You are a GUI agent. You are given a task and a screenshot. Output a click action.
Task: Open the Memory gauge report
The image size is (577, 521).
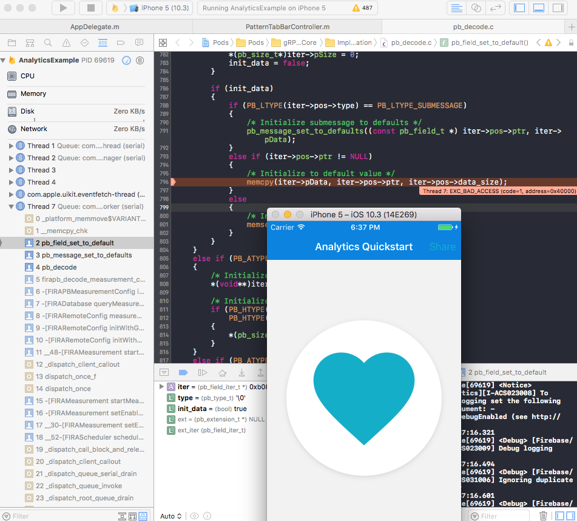(x=76, y=94)
